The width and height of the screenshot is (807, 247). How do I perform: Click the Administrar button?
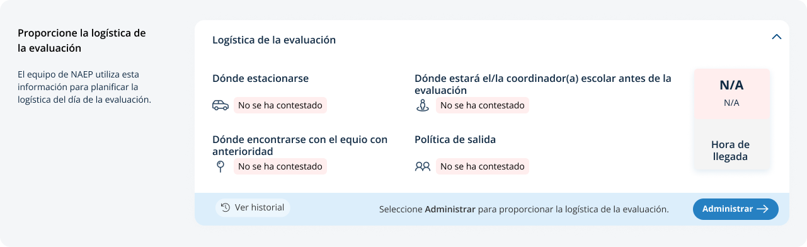point(736,209)
